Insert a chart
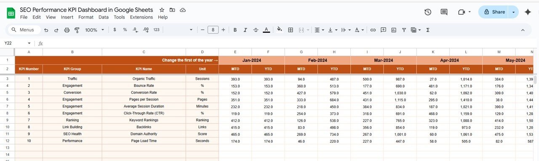This screenshot has height=161, width=539. coord(394,30)
